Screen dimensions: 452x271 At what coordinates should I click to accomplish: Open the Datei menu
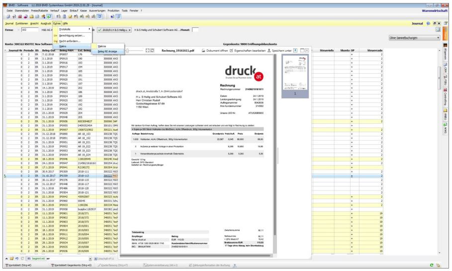(10, 10)
